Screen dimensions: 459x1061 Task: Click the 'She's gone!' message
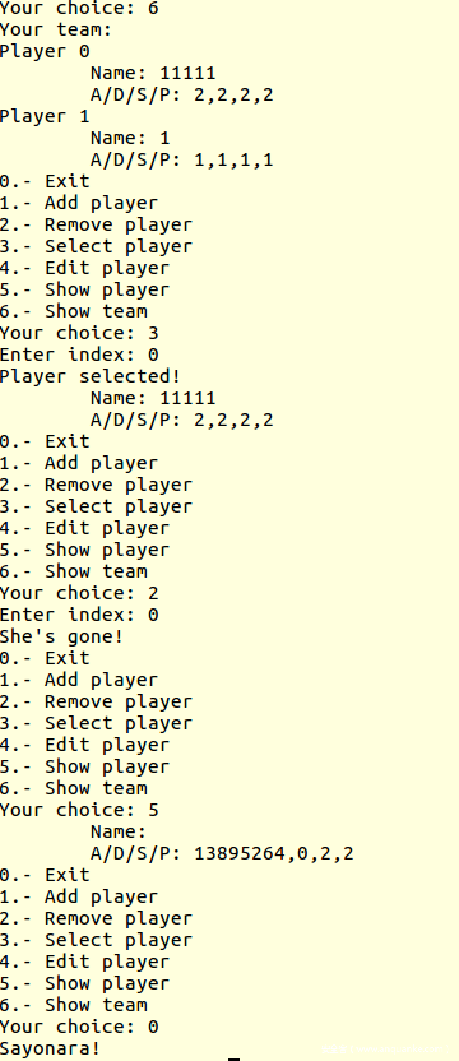61,637
